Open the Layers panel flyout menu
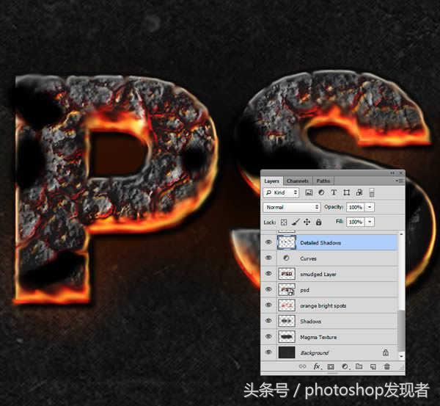 tap(400, 181)
